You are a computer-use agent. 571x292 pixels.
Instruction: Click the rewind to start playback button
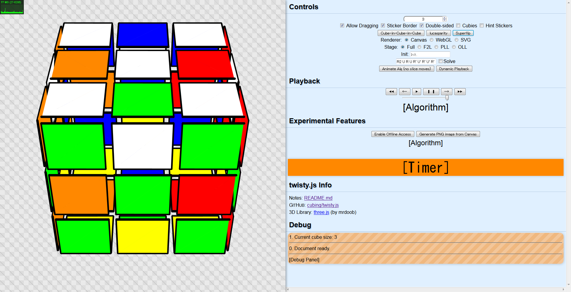point(391,91)
